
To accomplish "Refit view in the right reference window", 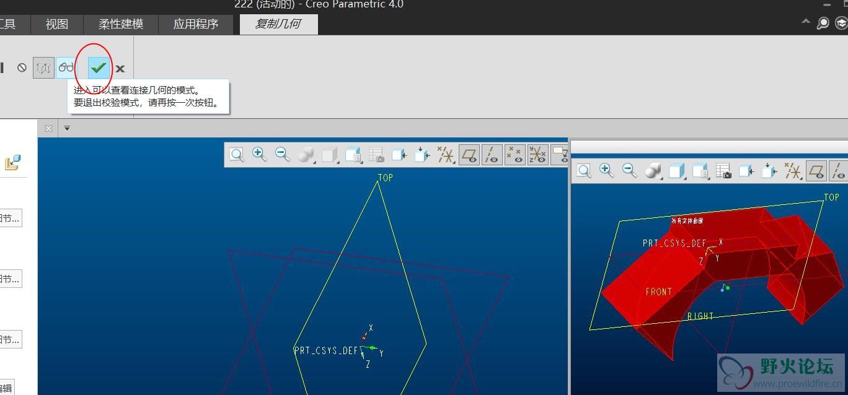I will coord(584,171).
